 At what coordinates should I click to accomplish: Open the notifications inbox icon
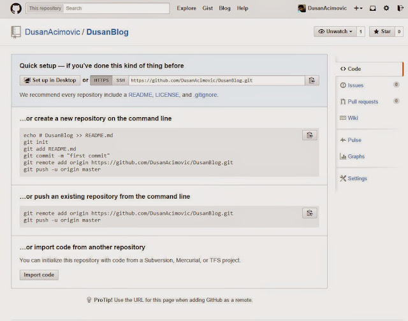[x=372, y=8]
